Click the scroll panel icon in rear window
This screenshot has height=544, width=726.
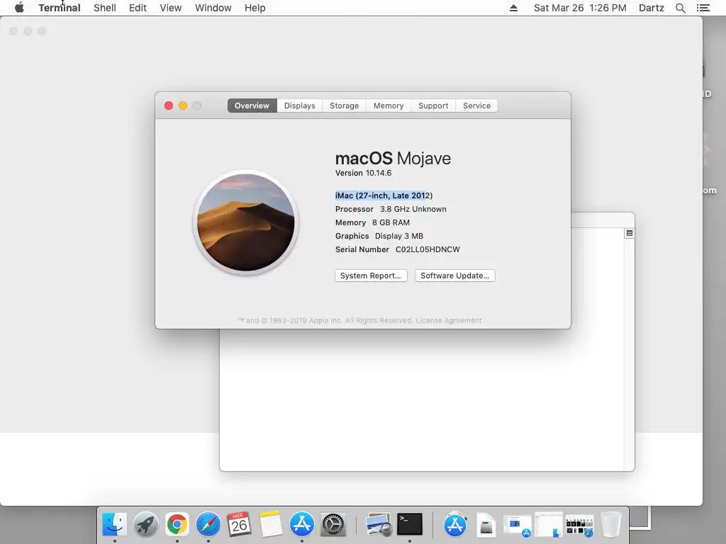(x=630, y=233)
